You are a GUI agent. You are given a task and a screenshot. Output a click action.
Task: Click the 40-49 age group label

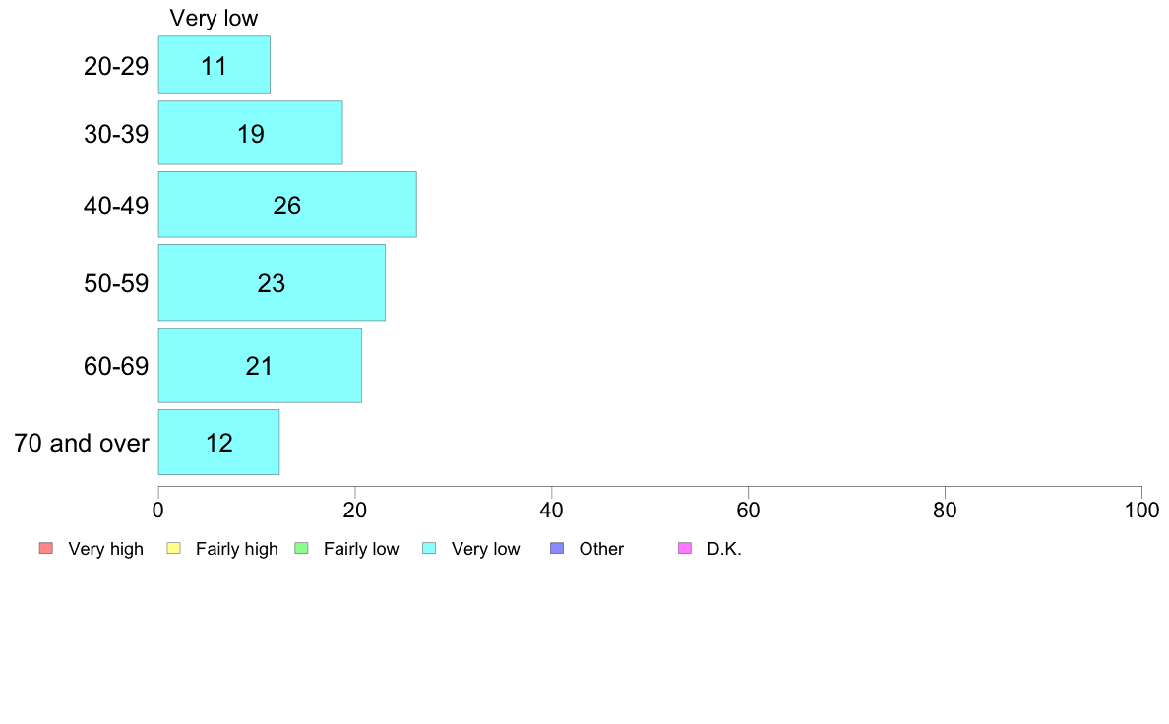pyautogui.click(x=116, y=205)
